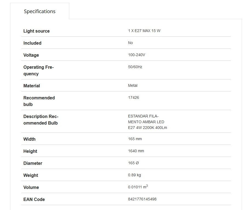Select the 50/60Hz value
Image resolution: width=248 pixels, height=210 pixels.
tap(135, 67)
